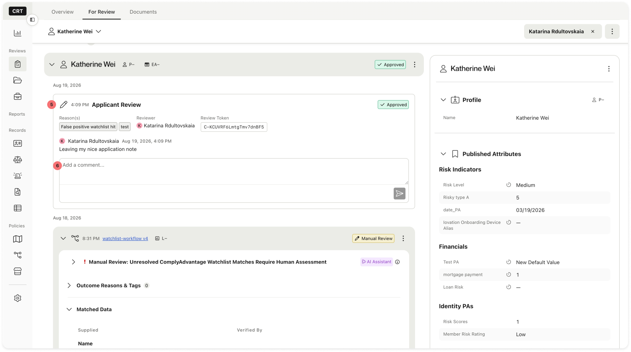Click the Member Risk Rating Low value

(x=520, y=335)
